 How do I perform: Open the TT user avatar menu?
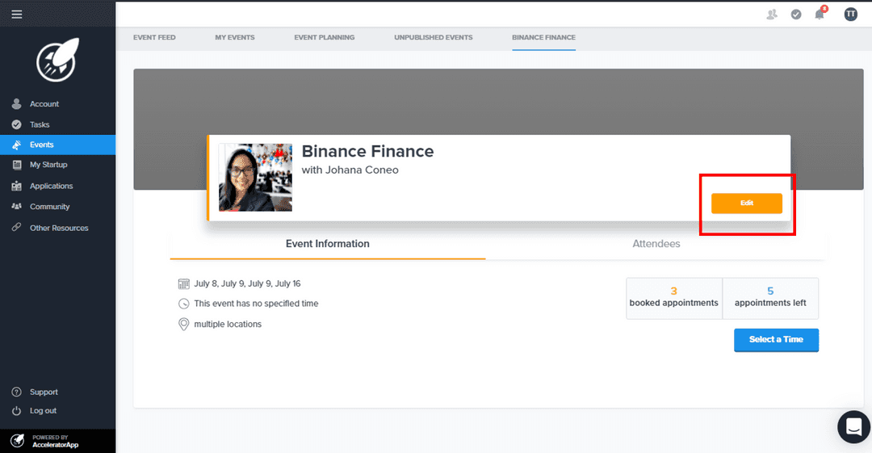tap(850, 14)
